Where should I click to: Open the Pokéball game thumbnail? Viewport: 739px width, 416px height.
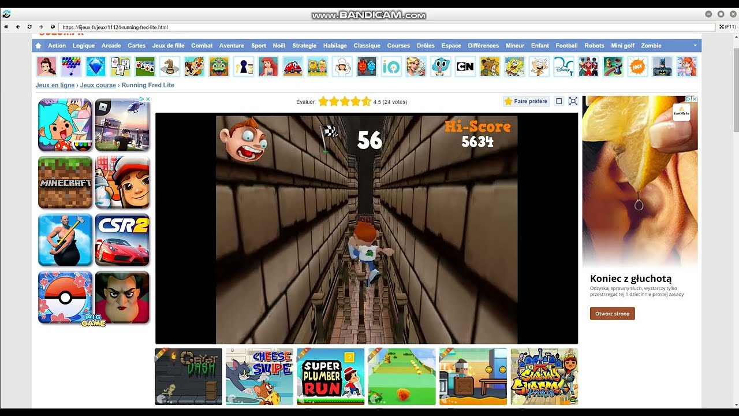coord(65,298)
